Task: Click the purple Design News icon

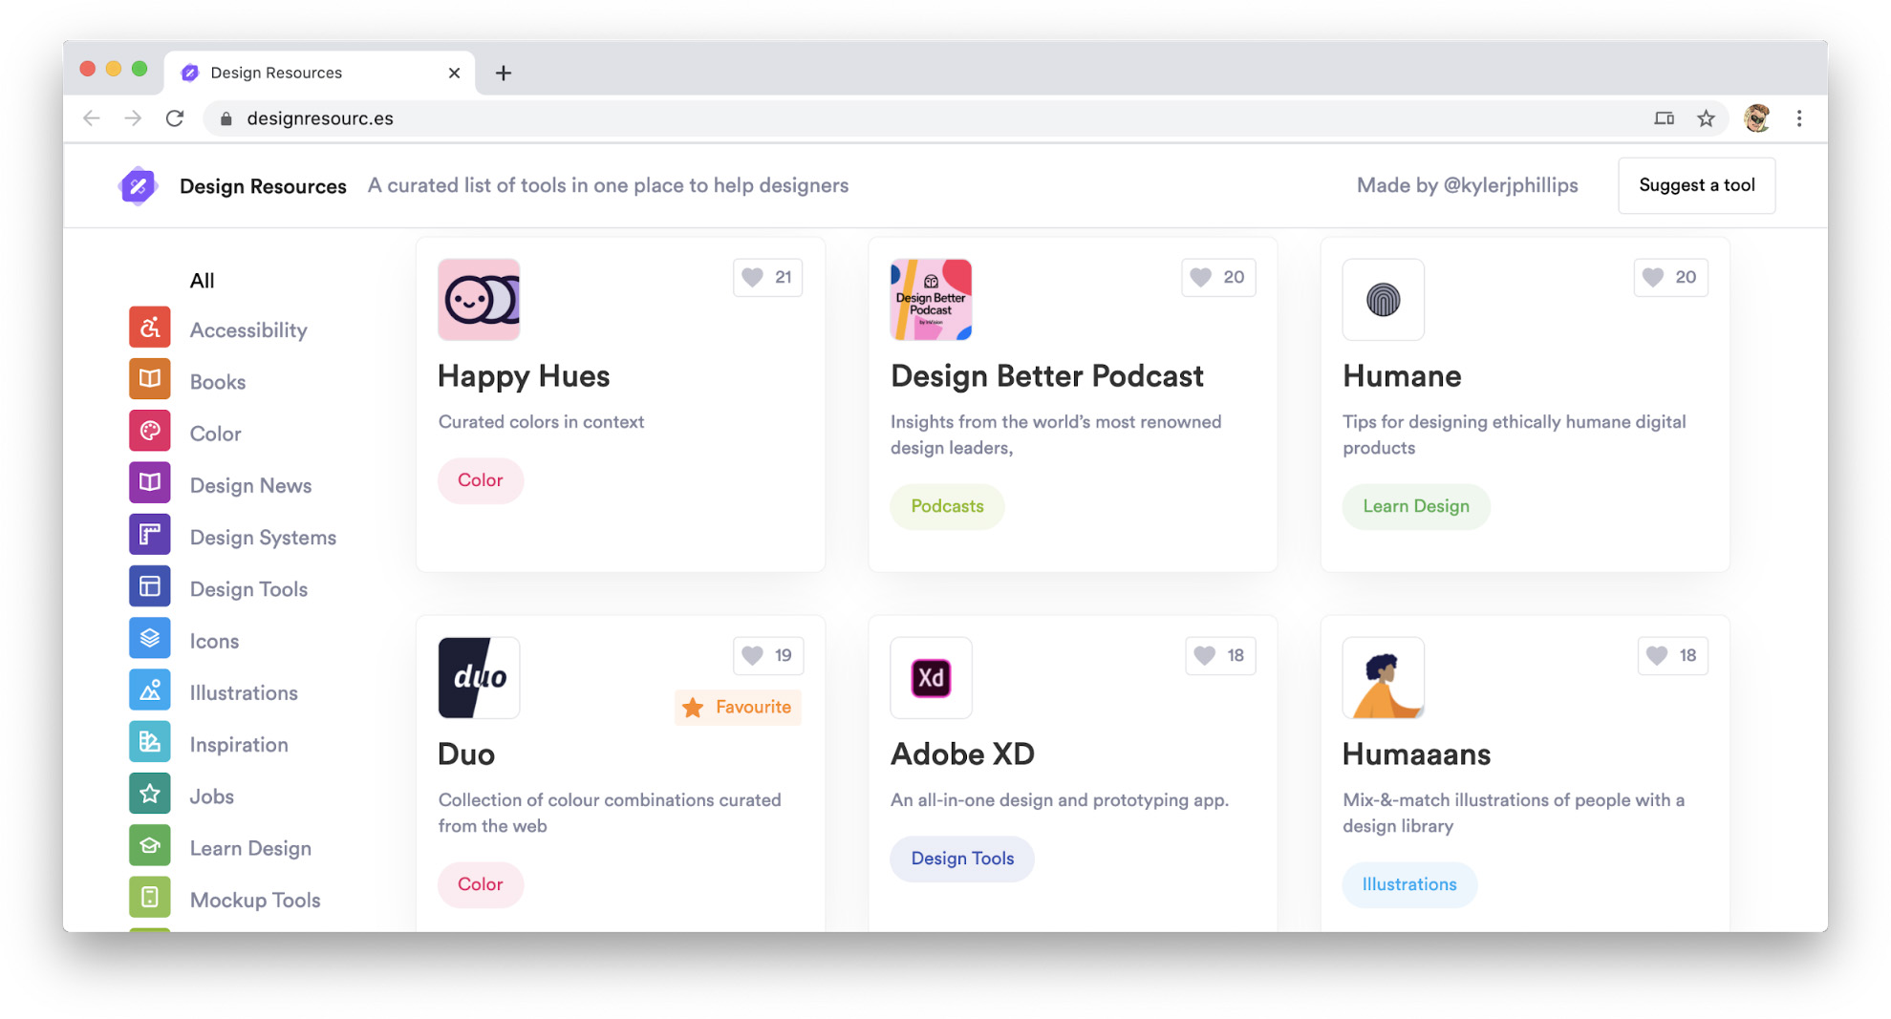Action: (150, 482)
